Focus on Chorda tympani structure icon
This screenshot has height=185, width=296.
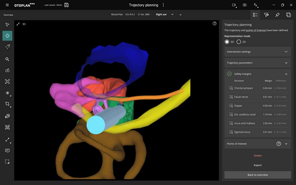point(231,88)
